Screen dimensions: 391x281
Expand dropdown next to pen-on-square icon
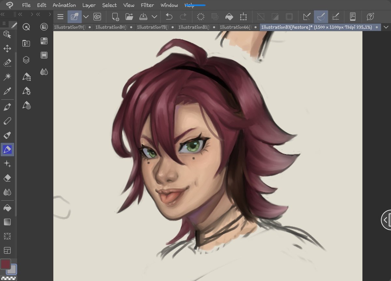point(86,17)
